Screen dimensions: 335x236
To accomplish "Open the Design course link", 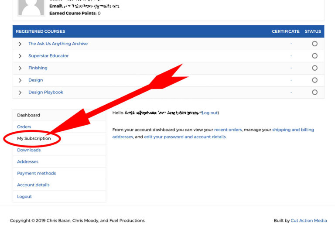I will [x=36, y=80].
